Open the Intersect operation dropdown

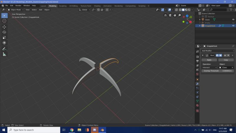[x=209, y=68]
